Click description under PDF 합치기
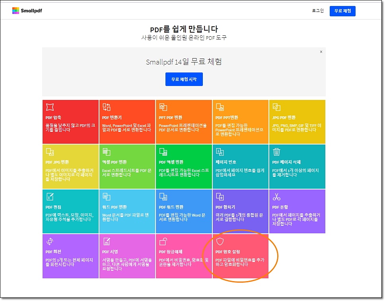The width and height of the screenshot is (385, 301). (x=239, y=217)
